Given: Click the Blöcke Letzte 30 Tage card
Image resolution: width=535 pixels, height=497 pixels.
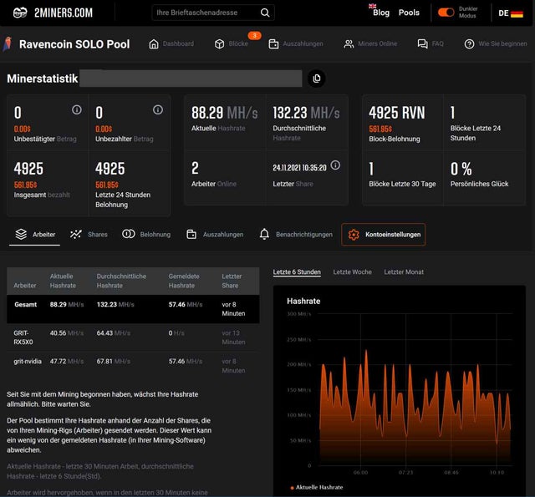Looking at the screenshot, I should [403, 178].
